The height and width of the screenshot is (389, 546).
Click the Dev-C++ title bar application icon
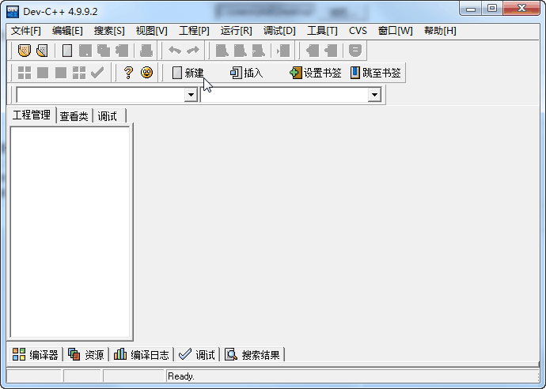coord(13,12)
